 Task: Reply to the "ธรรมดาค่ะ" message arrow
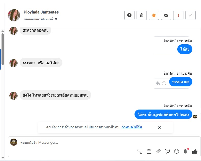pos(158,83)
